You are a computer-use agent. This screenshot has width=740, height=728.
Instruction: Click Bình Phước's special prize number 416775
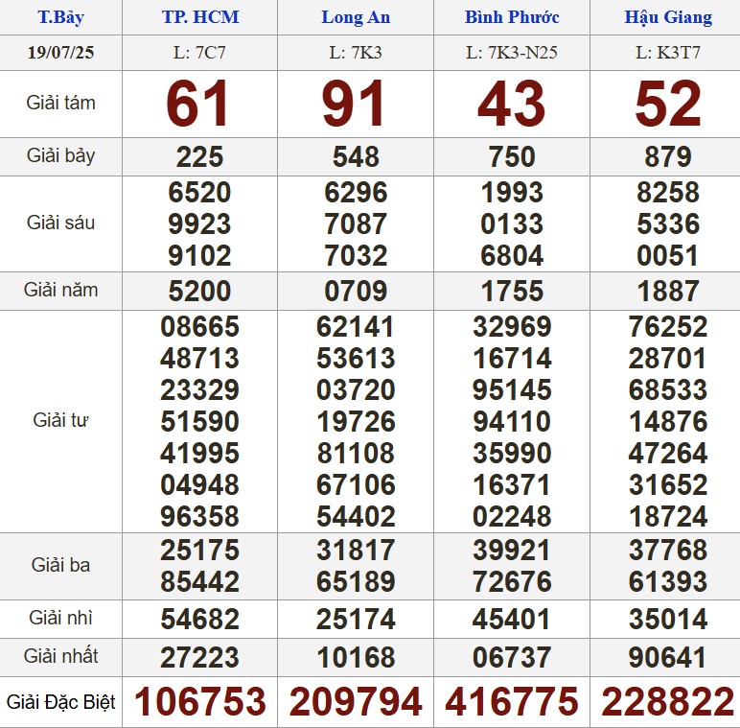click(x=512, y=702)
